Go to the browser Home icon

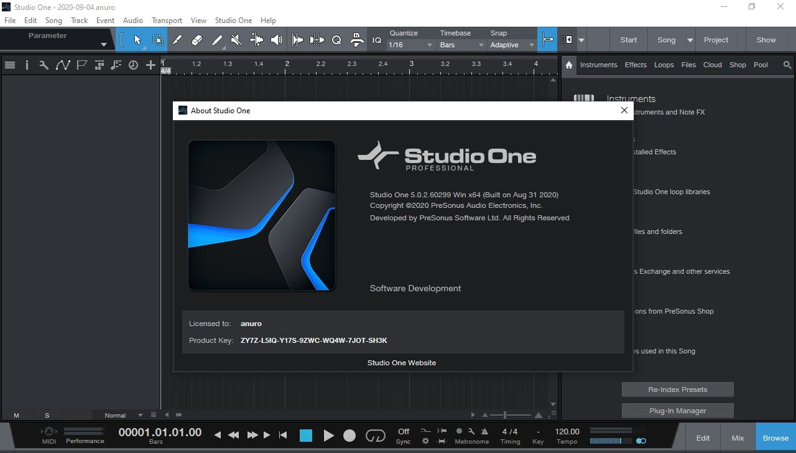568,65
